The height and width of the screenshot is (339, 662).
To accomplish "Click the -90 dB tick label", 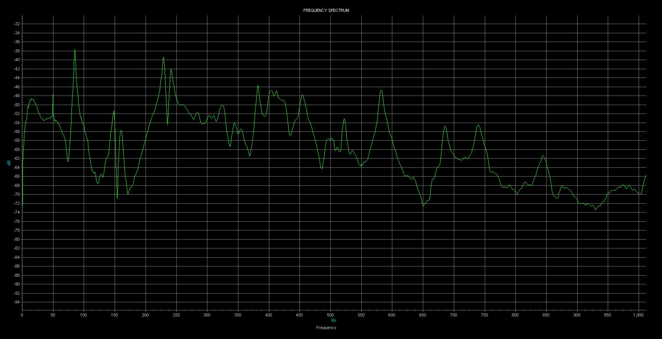I will (x=16, y=284).
